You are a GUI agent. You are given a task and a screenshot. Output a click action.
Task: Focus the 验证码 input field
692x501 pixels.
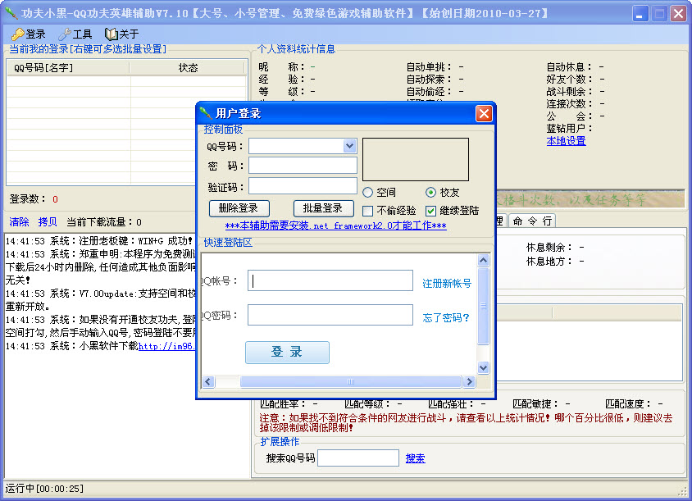point(303,186)
